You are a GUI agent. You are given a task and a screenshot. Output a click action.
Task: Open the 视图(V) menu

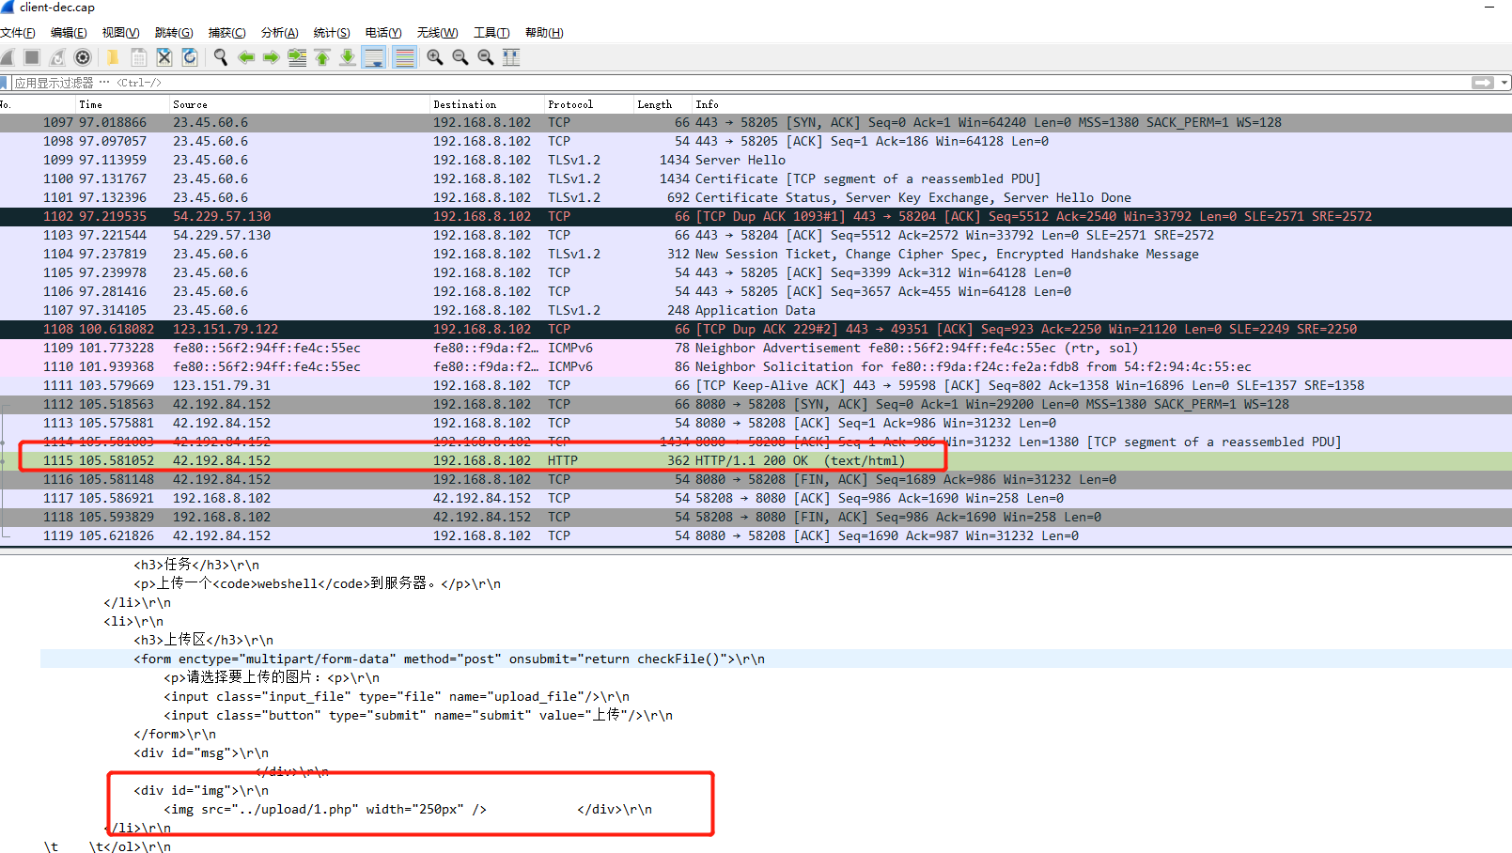[x=120, y=33]
